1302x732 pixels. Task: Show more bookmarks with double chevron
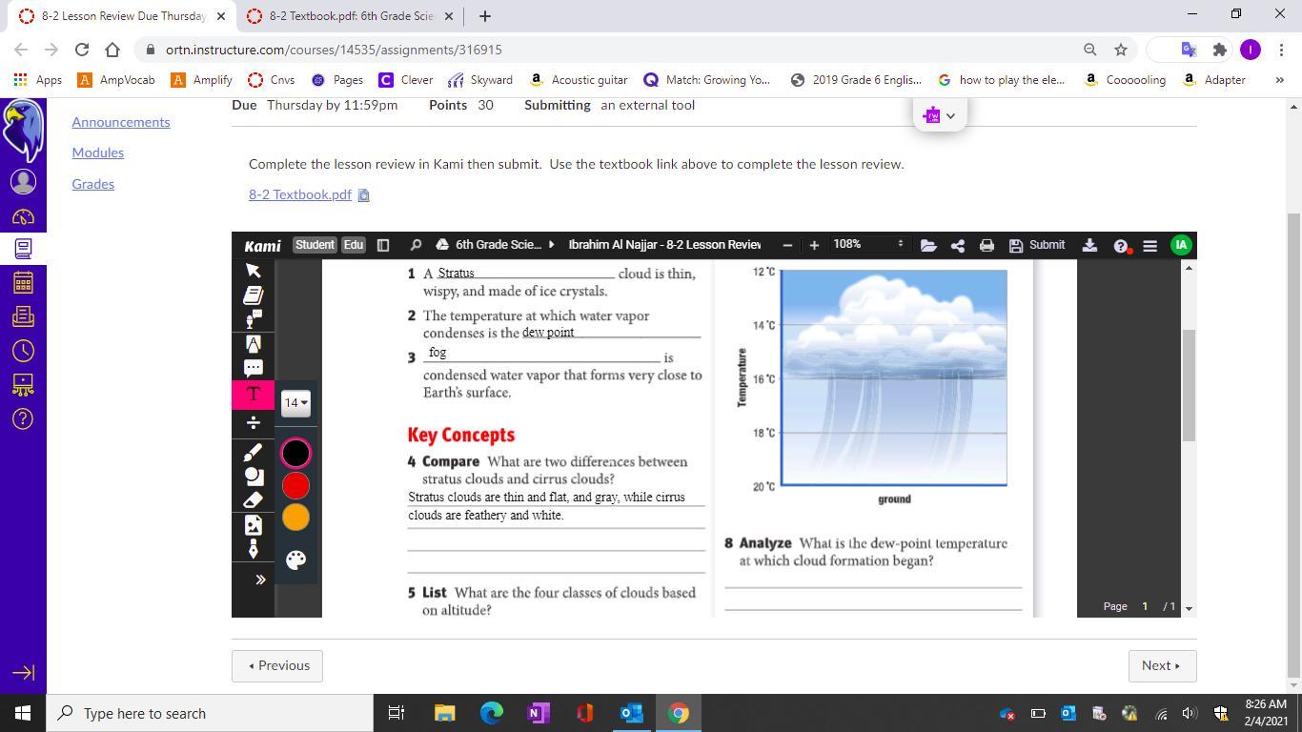1279,80
